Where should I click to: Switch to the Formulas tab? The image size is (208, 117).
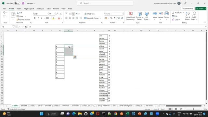pyautogui.click(x=40, y=9)
